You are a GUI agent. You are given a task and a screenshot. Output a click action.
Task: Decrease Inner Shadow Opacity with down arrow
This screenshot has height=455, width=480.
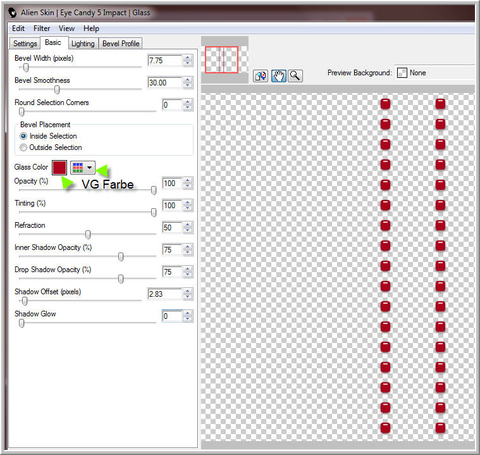tap(188, 252)
